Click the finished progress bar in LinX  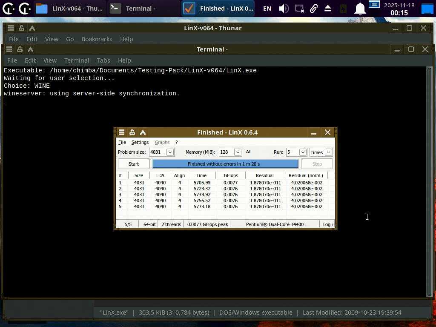(x=225, y=164)
